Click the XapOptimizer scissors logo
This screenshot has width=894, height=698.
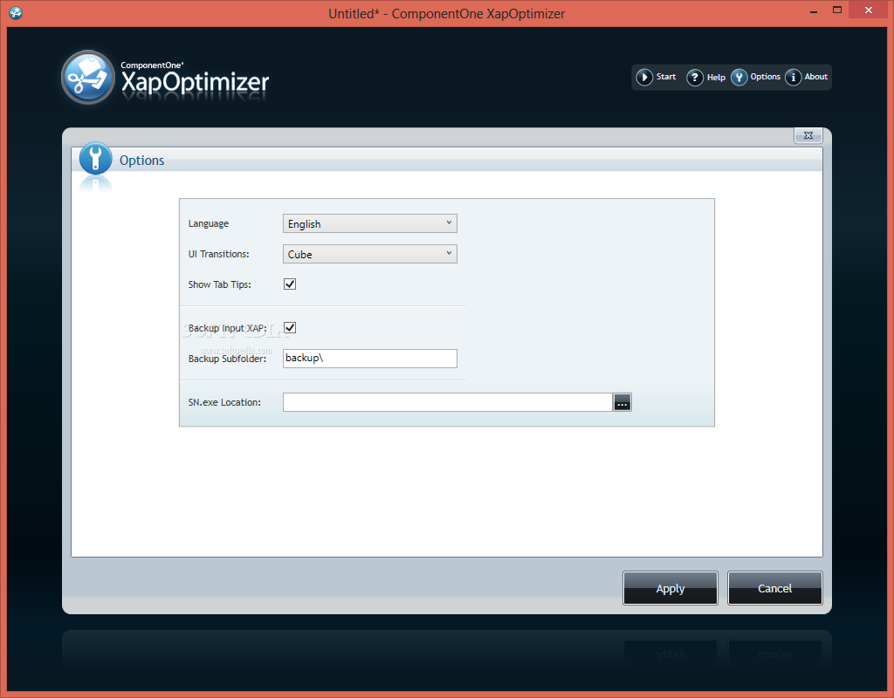coord(88,78)
